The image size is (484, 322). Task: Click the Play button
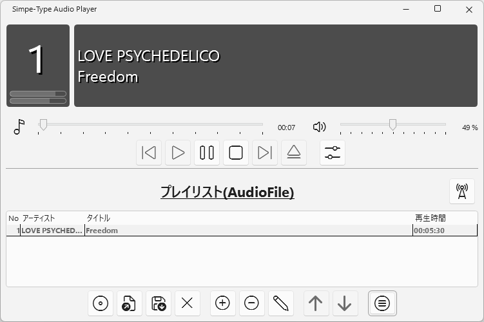178,153
